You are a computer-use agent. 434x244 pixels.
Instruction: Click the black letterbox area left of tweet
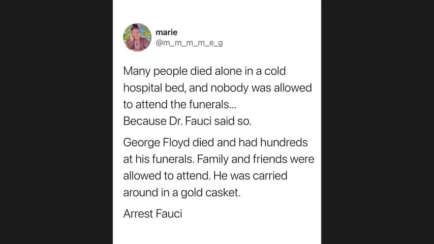coord(56,122)
